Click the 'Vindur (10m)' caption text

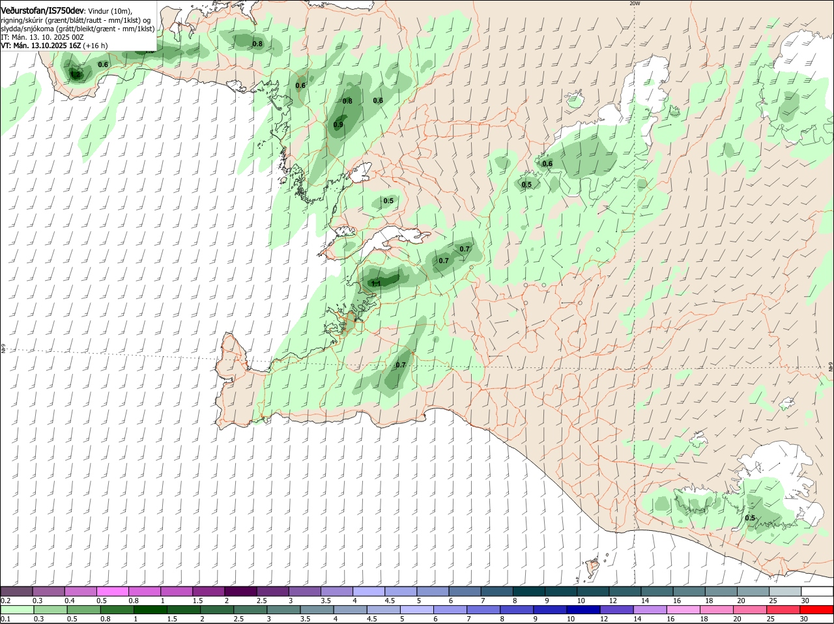point(109,11)
